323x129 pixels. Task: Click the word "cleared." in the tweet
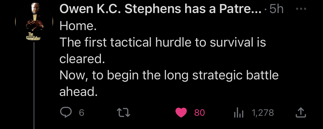pyautogui.click(x=82, y=59)
